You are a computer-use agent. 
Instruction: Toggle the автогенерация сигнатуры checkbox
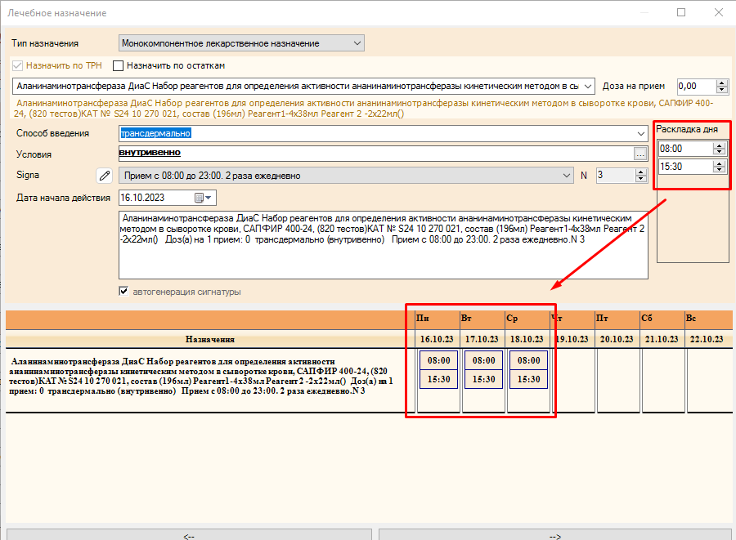pyautogui.click(x=123, y=292)
